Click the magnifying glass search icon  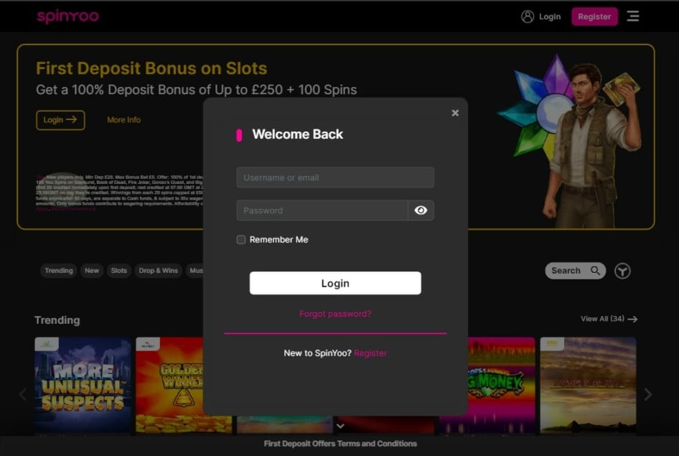(x=596, y=271)
